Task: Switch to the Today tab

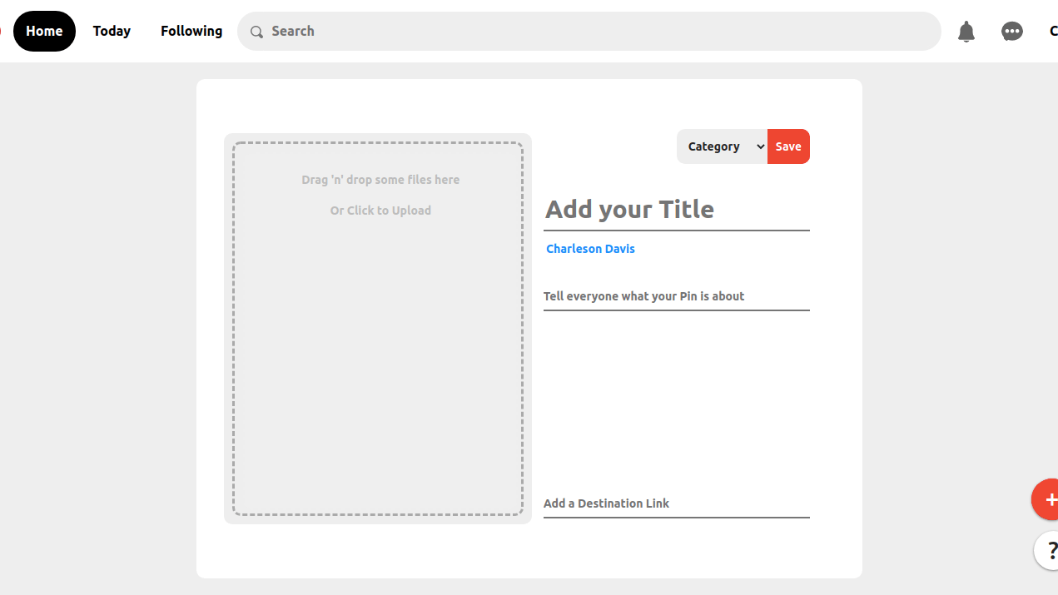Action: click(112, 32)
